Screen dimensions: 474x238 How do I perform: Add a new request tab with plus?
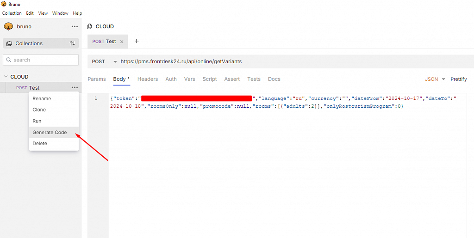[137, 41]
